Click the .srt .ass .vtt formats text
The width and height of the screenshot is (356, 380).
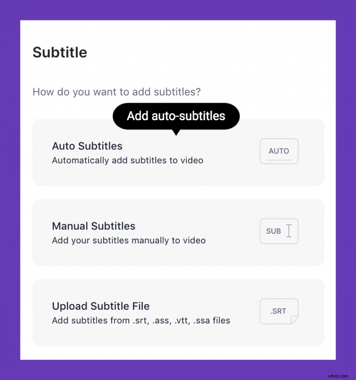point(141,320)
